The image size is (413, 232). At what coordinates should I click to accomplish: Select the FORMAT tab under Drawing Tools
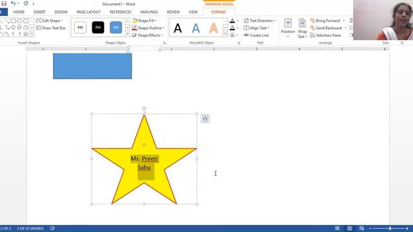point(219,12)
